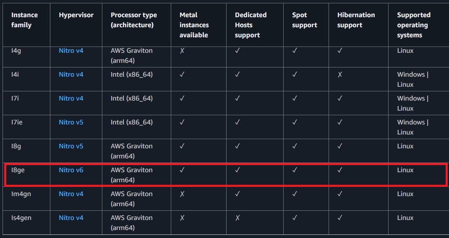Click dedicated hosts X mark for Is4gen
449x238 pixels.
238,218
